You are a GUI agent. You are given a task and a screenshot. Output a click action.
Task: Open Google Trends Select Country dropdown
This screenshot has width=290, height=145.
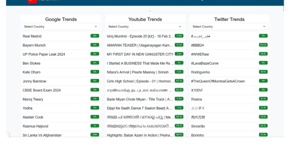click(61, 27)
